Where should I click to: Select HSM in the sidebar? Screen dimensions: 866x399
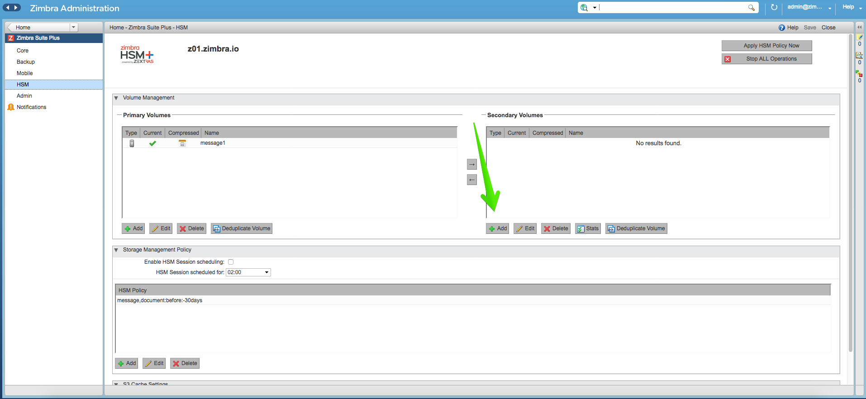click(x=54, y=85)
